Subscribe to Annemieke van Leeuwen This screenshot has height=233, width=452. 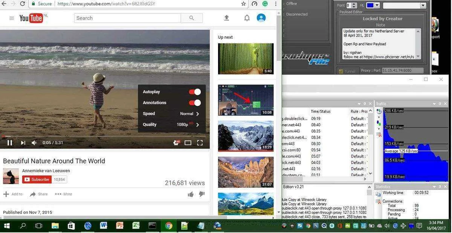37,180
